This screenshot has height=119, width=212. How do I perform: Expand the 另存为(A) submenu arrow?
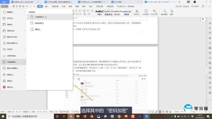(x=25, y=31)
